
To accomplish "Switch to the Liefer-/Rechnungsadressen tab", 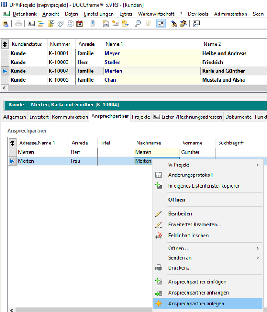I will coord(188,117).
